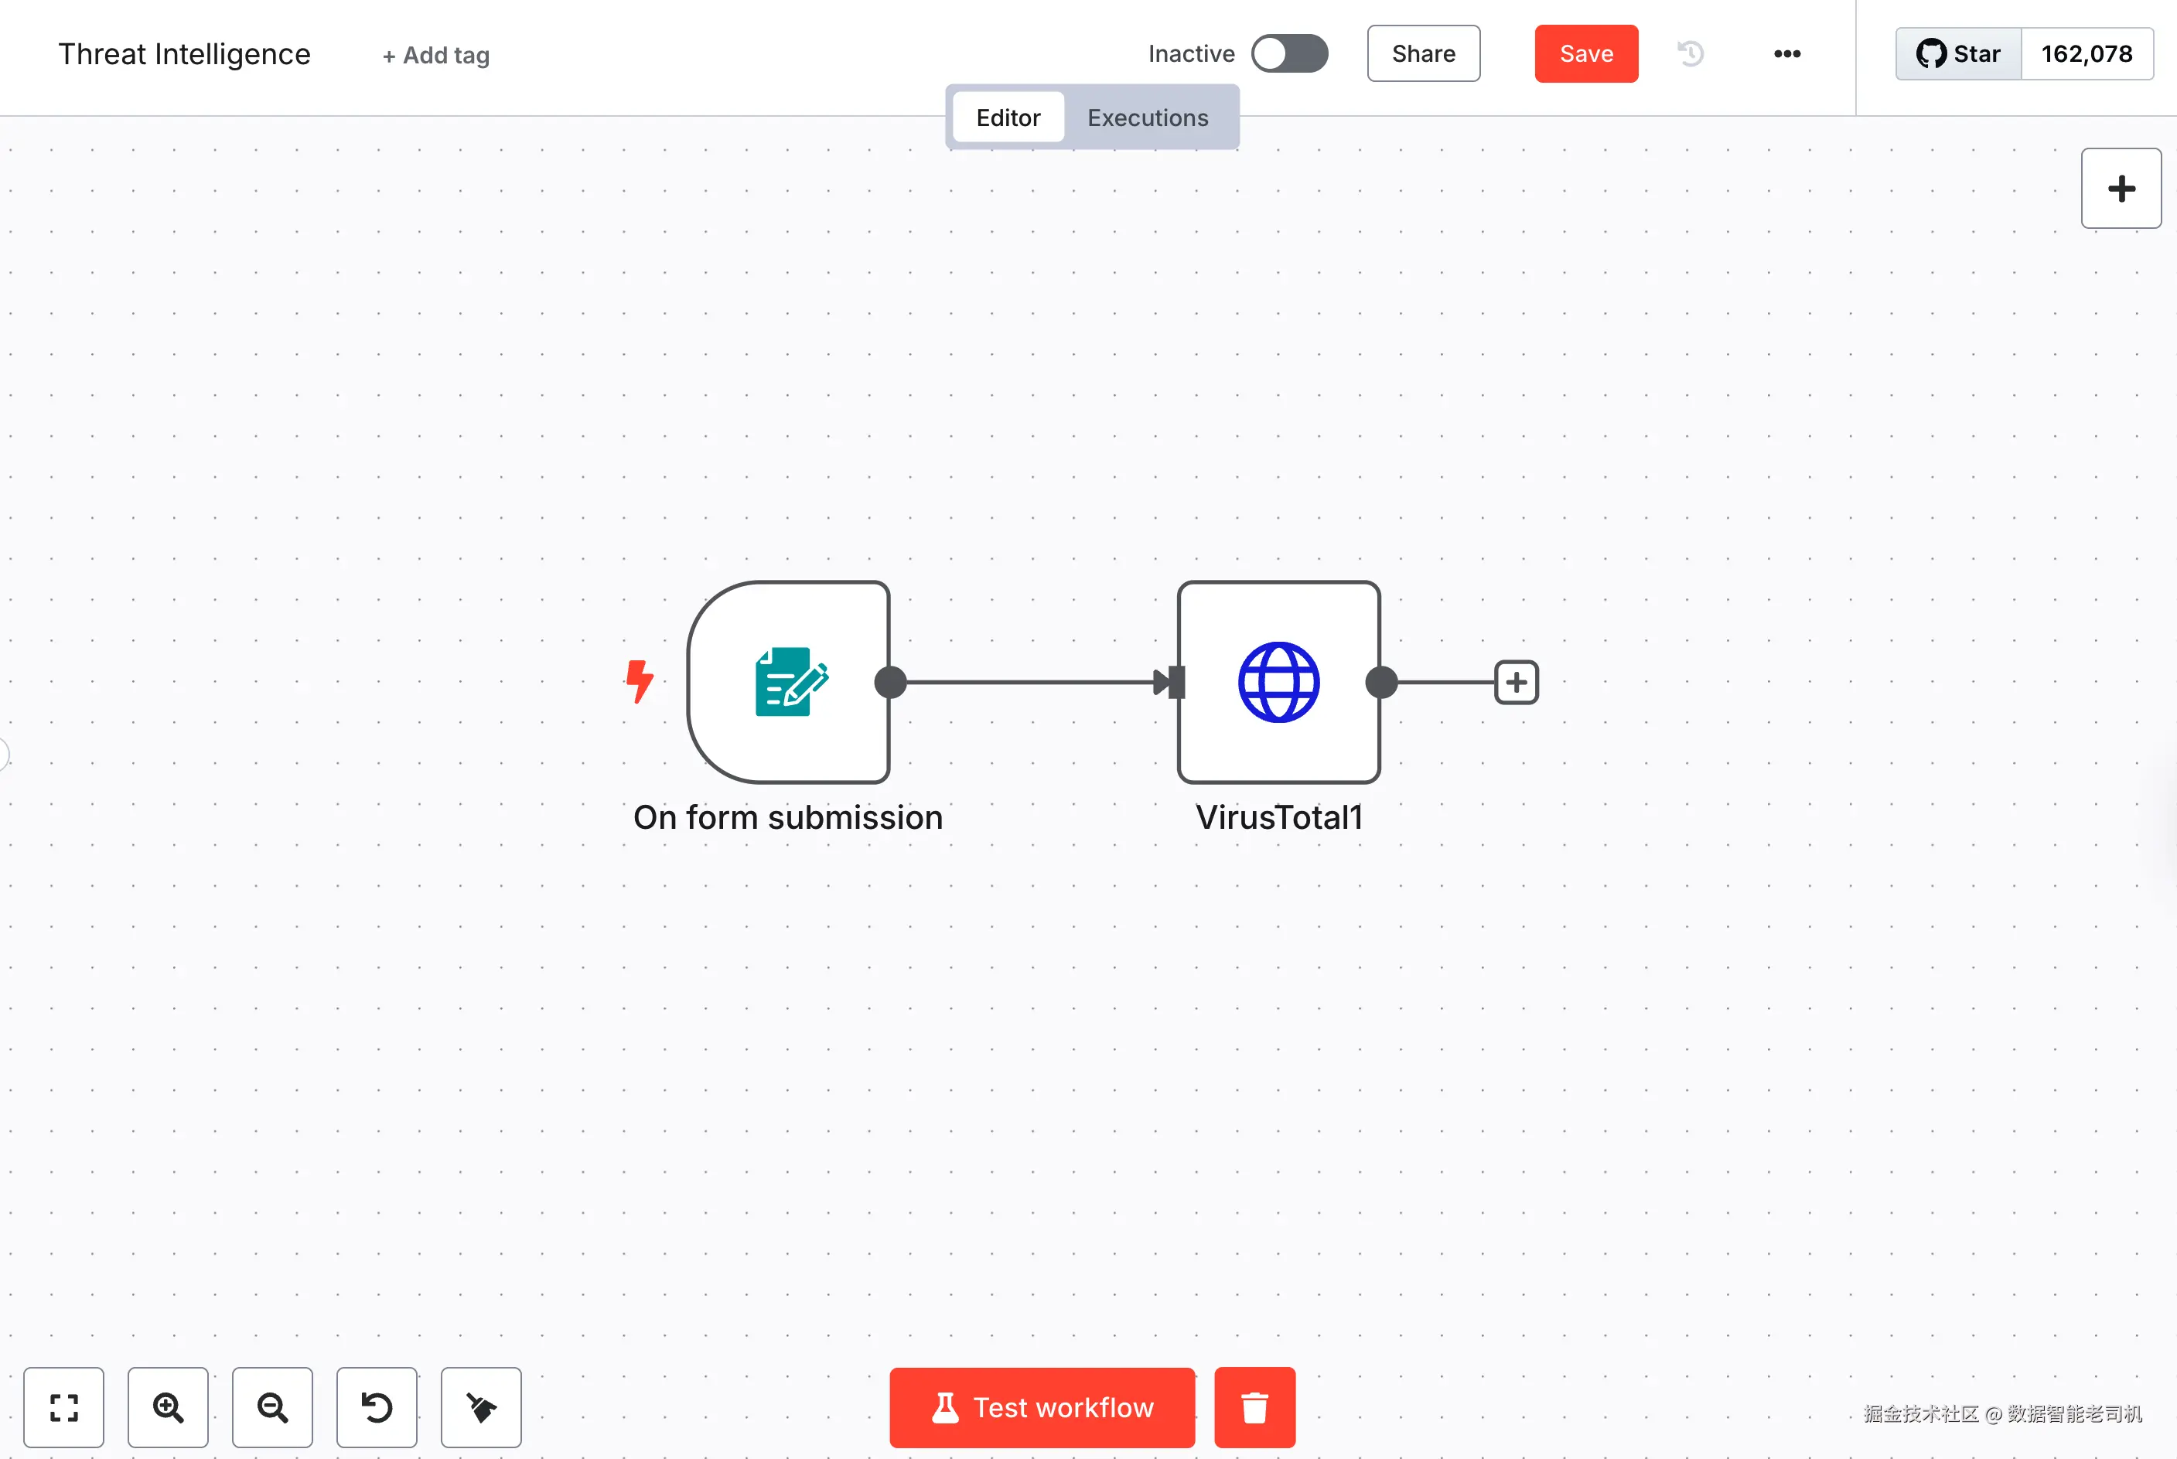Click the fit-to-view zoom icon
2177x1459 pixels.
point(63,1407)
